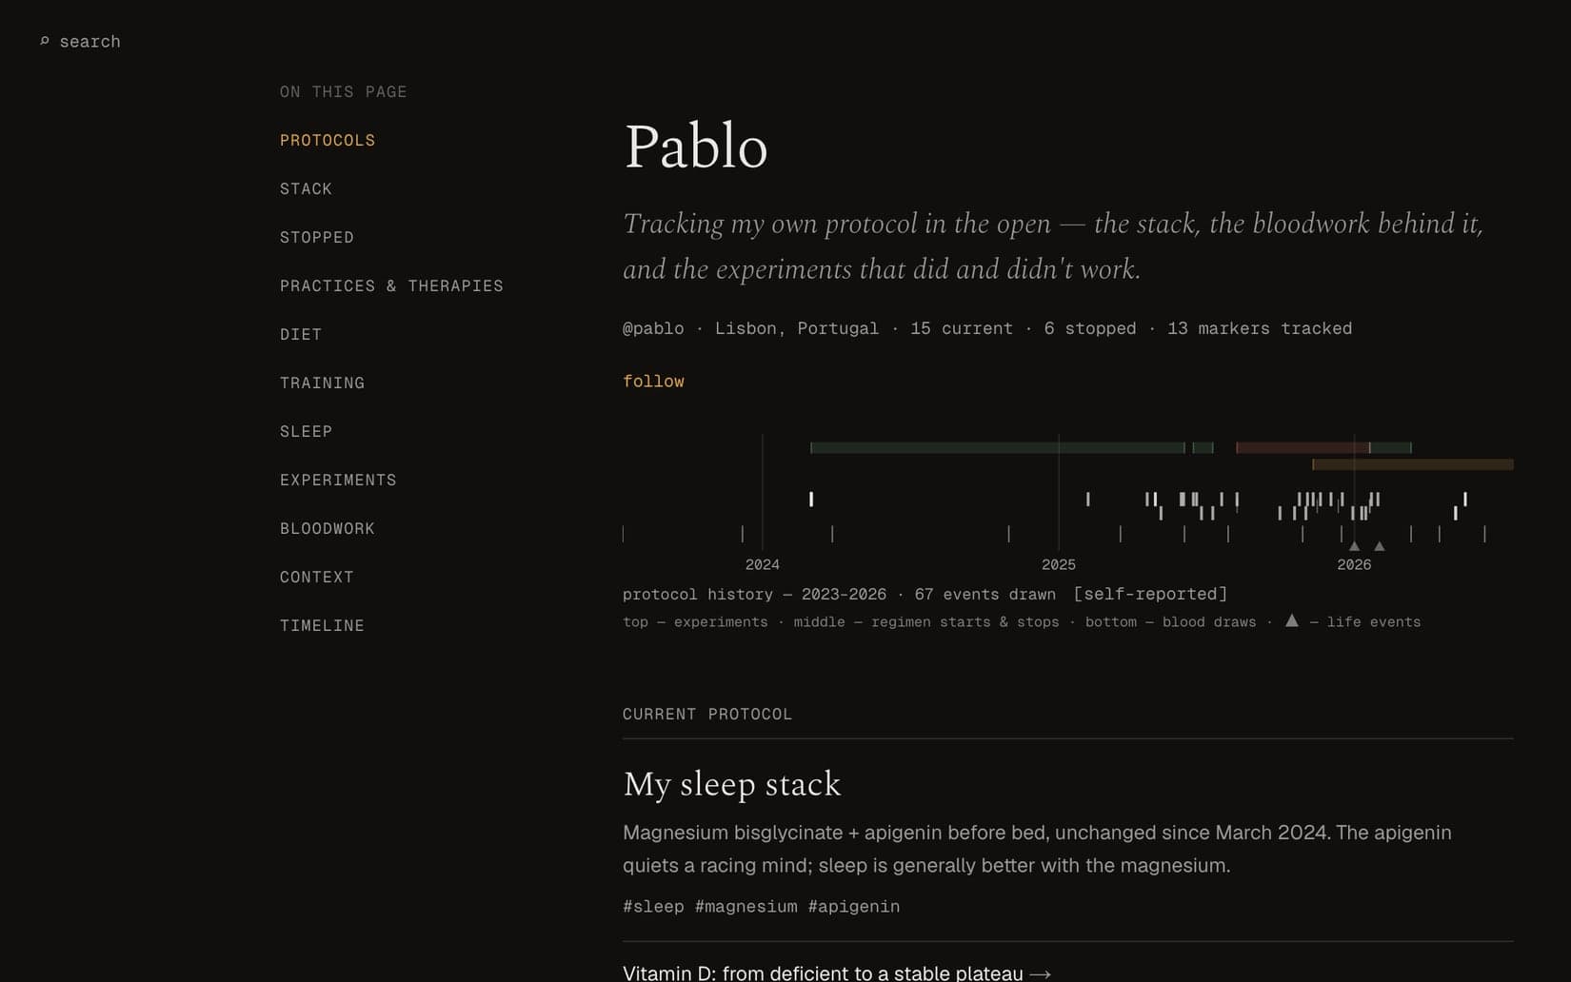Open the My sleep stack protocol
Viewport: 1571px width, 982px height.
(731, 784)
